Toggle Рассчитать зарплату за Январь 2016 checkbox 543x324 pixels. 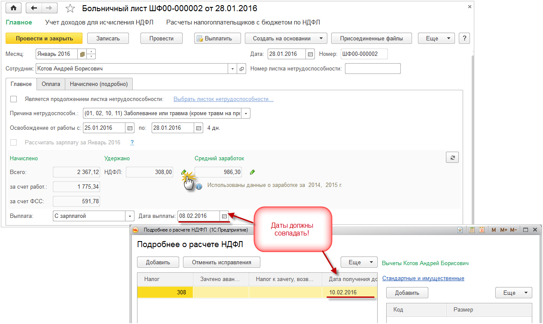click(x=14, y=142)
